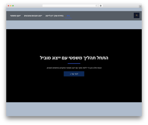Open the 'בחירת עורך דין לייצוג' menu item

point(54,16)
